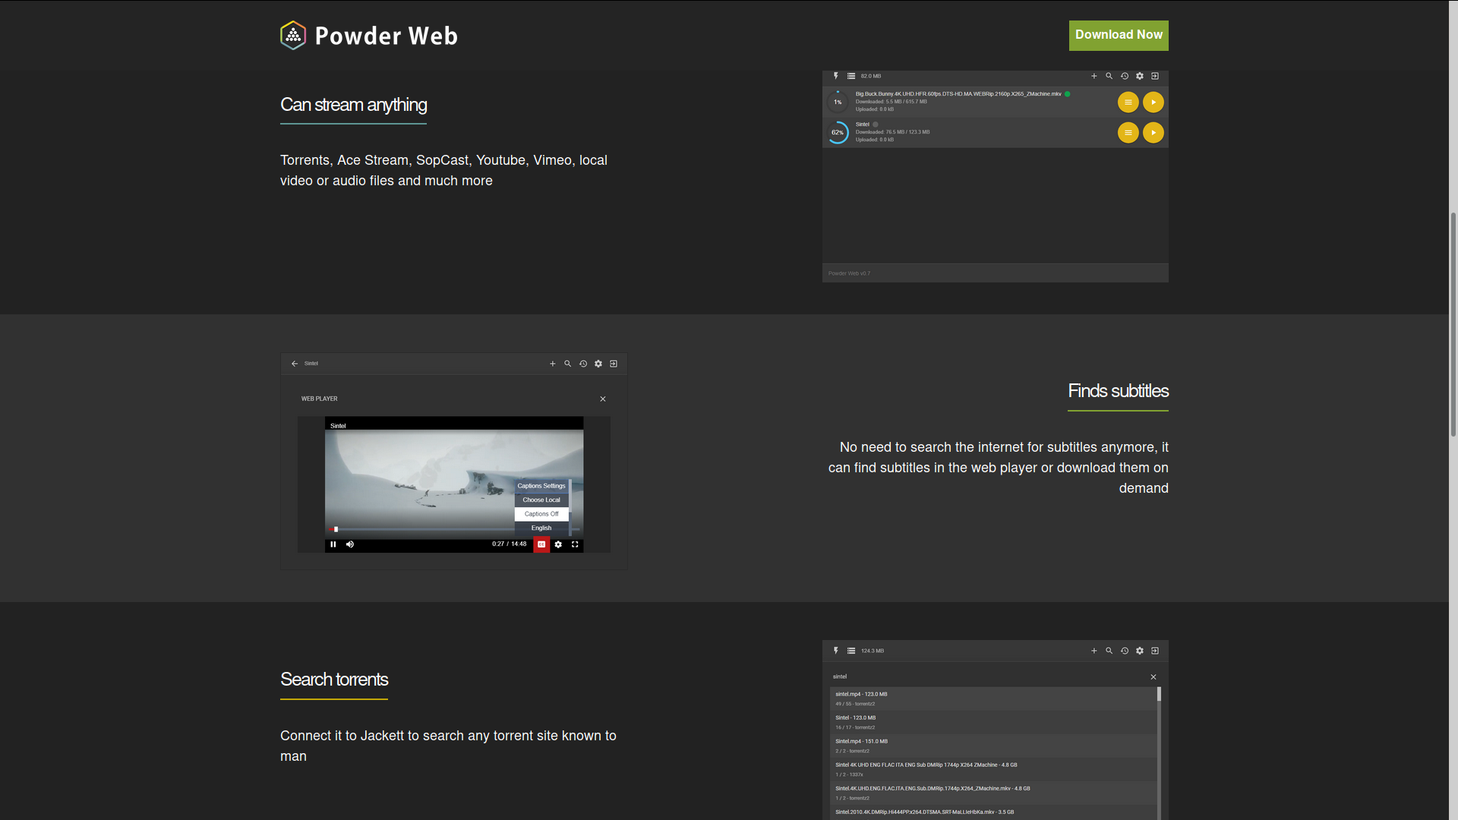Close the WEB PLAYER panel
Viewport: 1458px width, 820px height.
603,399
